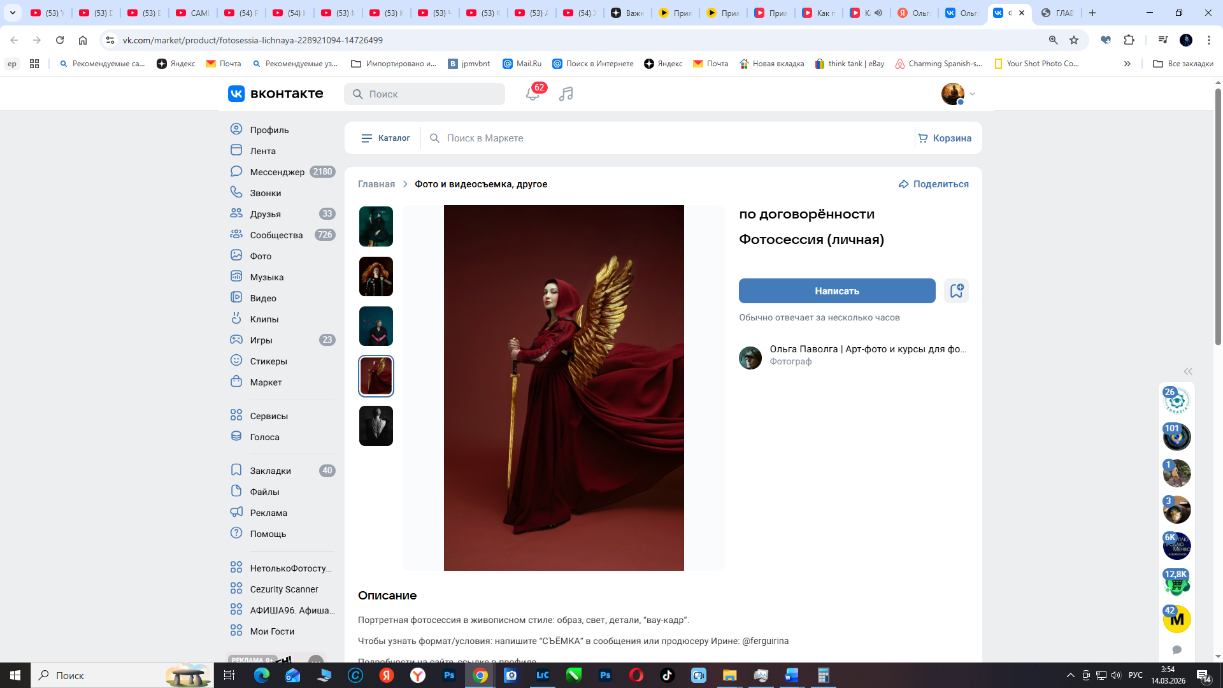Collapse the chat contacts side panel
Viewport: 1223px width, 688px height.
click(1188, 371)
